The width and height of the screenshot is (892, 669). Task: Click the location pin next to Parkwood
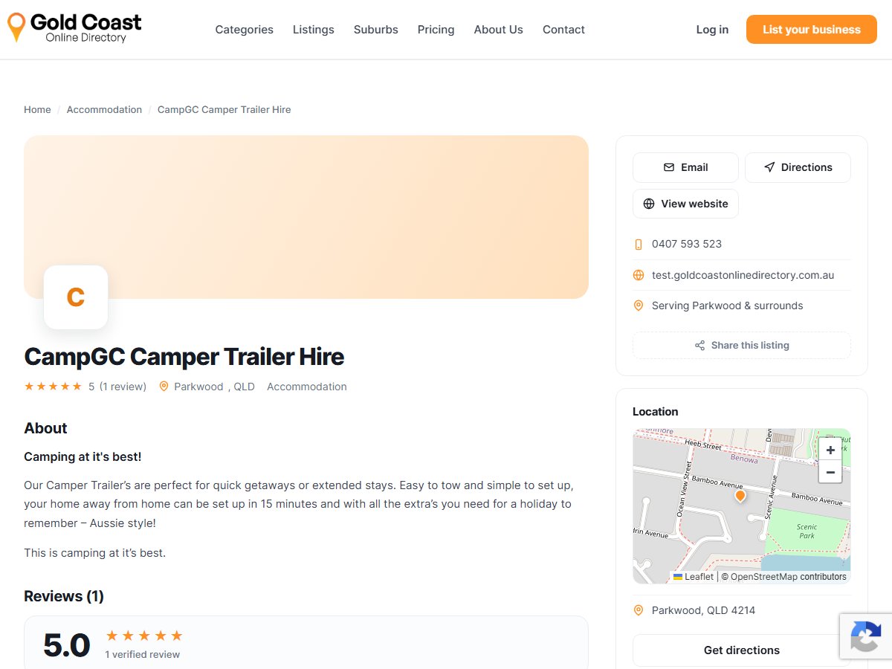pyautogui.click(x=164, y=387)
